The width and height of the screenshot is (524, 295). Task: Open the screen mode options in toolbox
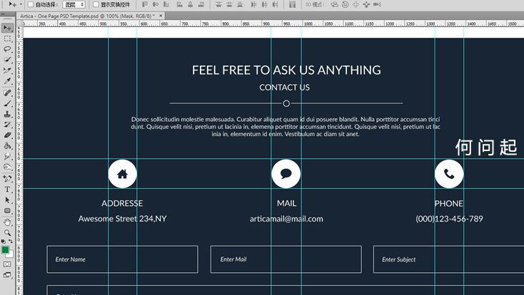[x=7, y=274]
